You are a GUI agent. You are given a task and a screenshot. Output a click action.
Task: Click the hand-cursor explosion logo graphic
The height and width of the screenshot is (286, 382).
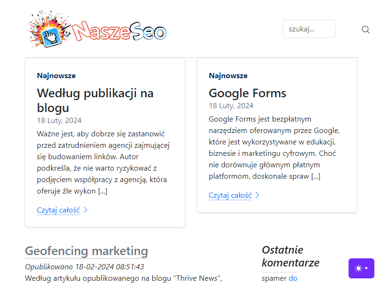[x=48, y=29]
